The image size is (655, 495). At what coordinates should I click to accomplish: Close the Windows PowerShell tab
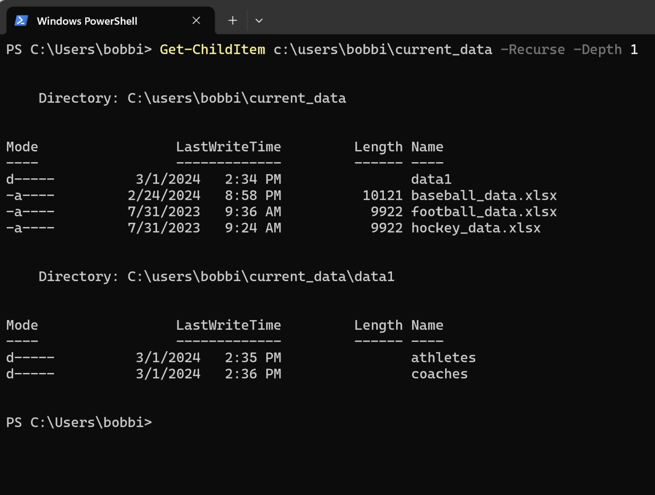pyautogui.click(x=196, y=20)
